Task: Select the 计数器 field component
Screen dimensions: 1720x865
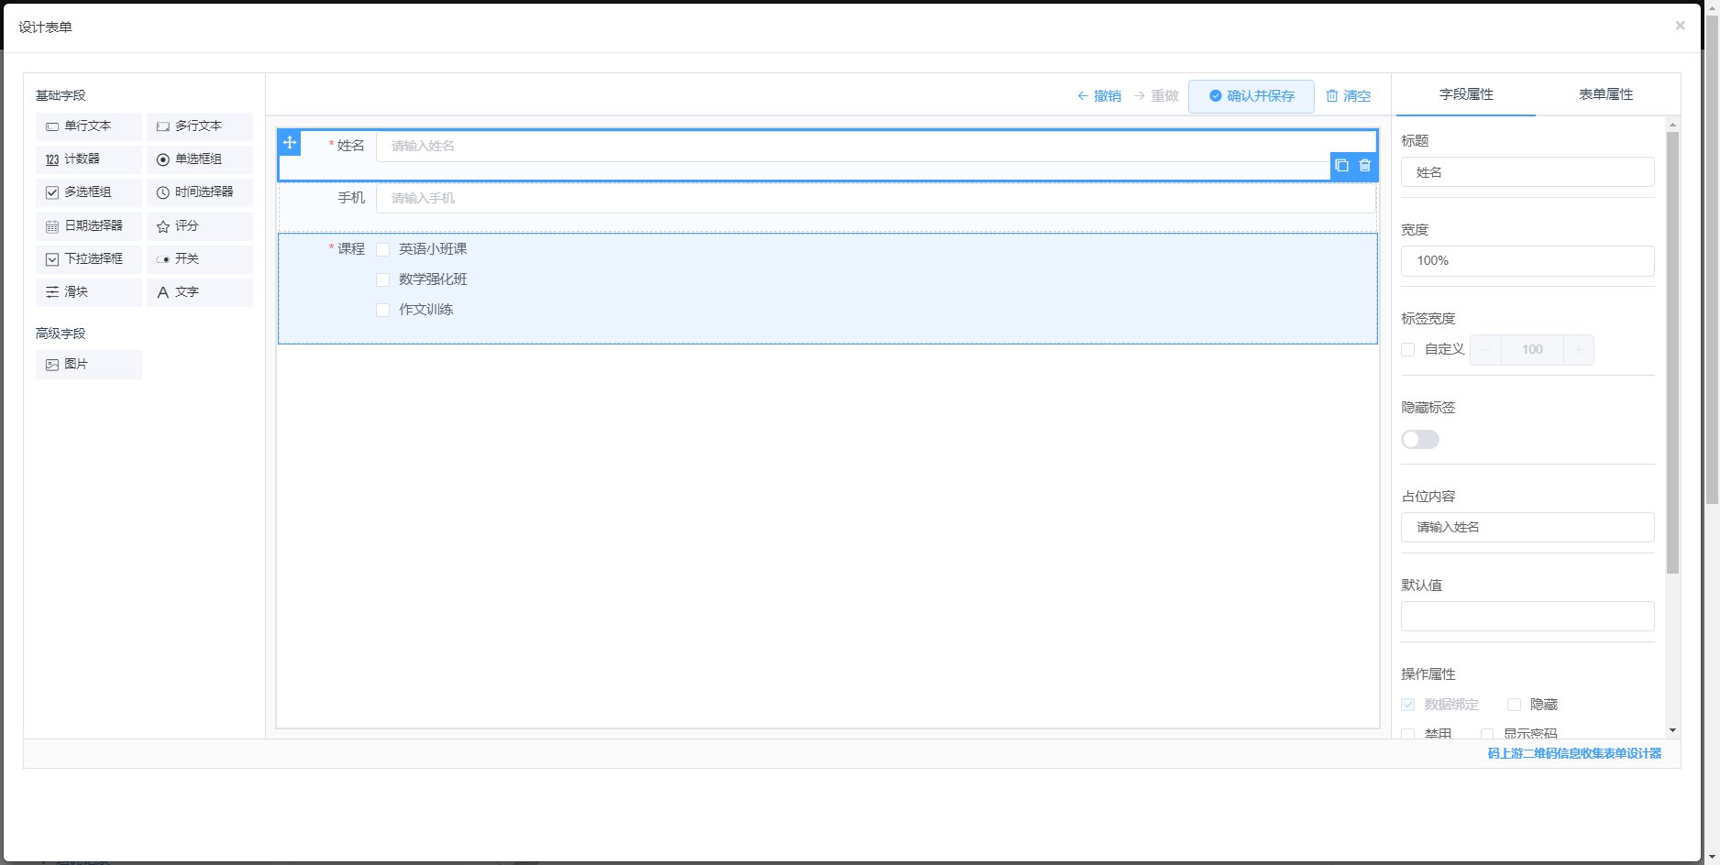Action: coord(88,159)
